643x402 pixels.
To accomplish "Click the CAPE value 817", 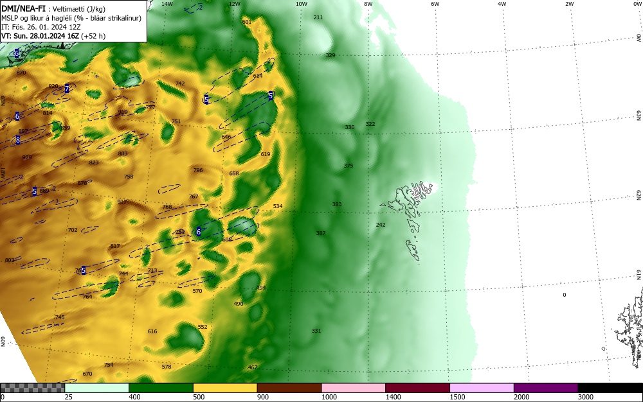I will click(x=115, y=246).
